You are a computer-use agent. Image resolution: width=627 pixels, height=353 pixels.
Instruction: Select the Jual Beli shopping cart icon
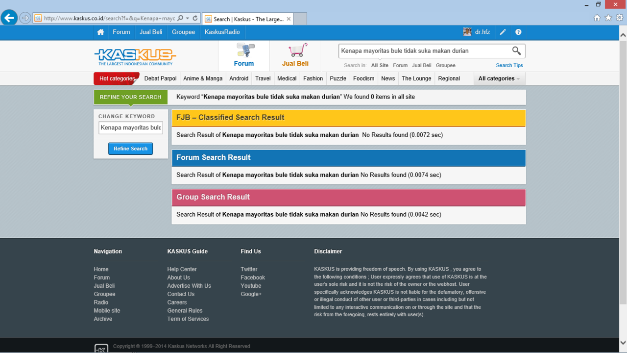click(295, 55)
